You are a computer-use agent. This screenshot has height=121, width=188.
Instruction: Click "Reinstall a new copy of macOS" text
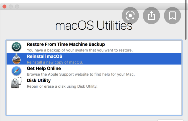pos(55,62)
